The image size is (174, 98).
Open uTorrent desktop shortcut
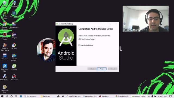coord(14,67)
